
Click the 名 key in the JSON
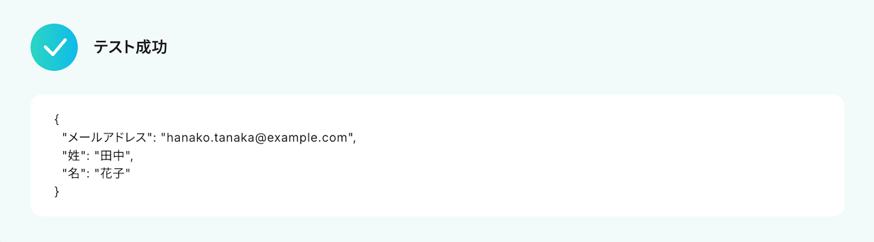pos(74,174)
